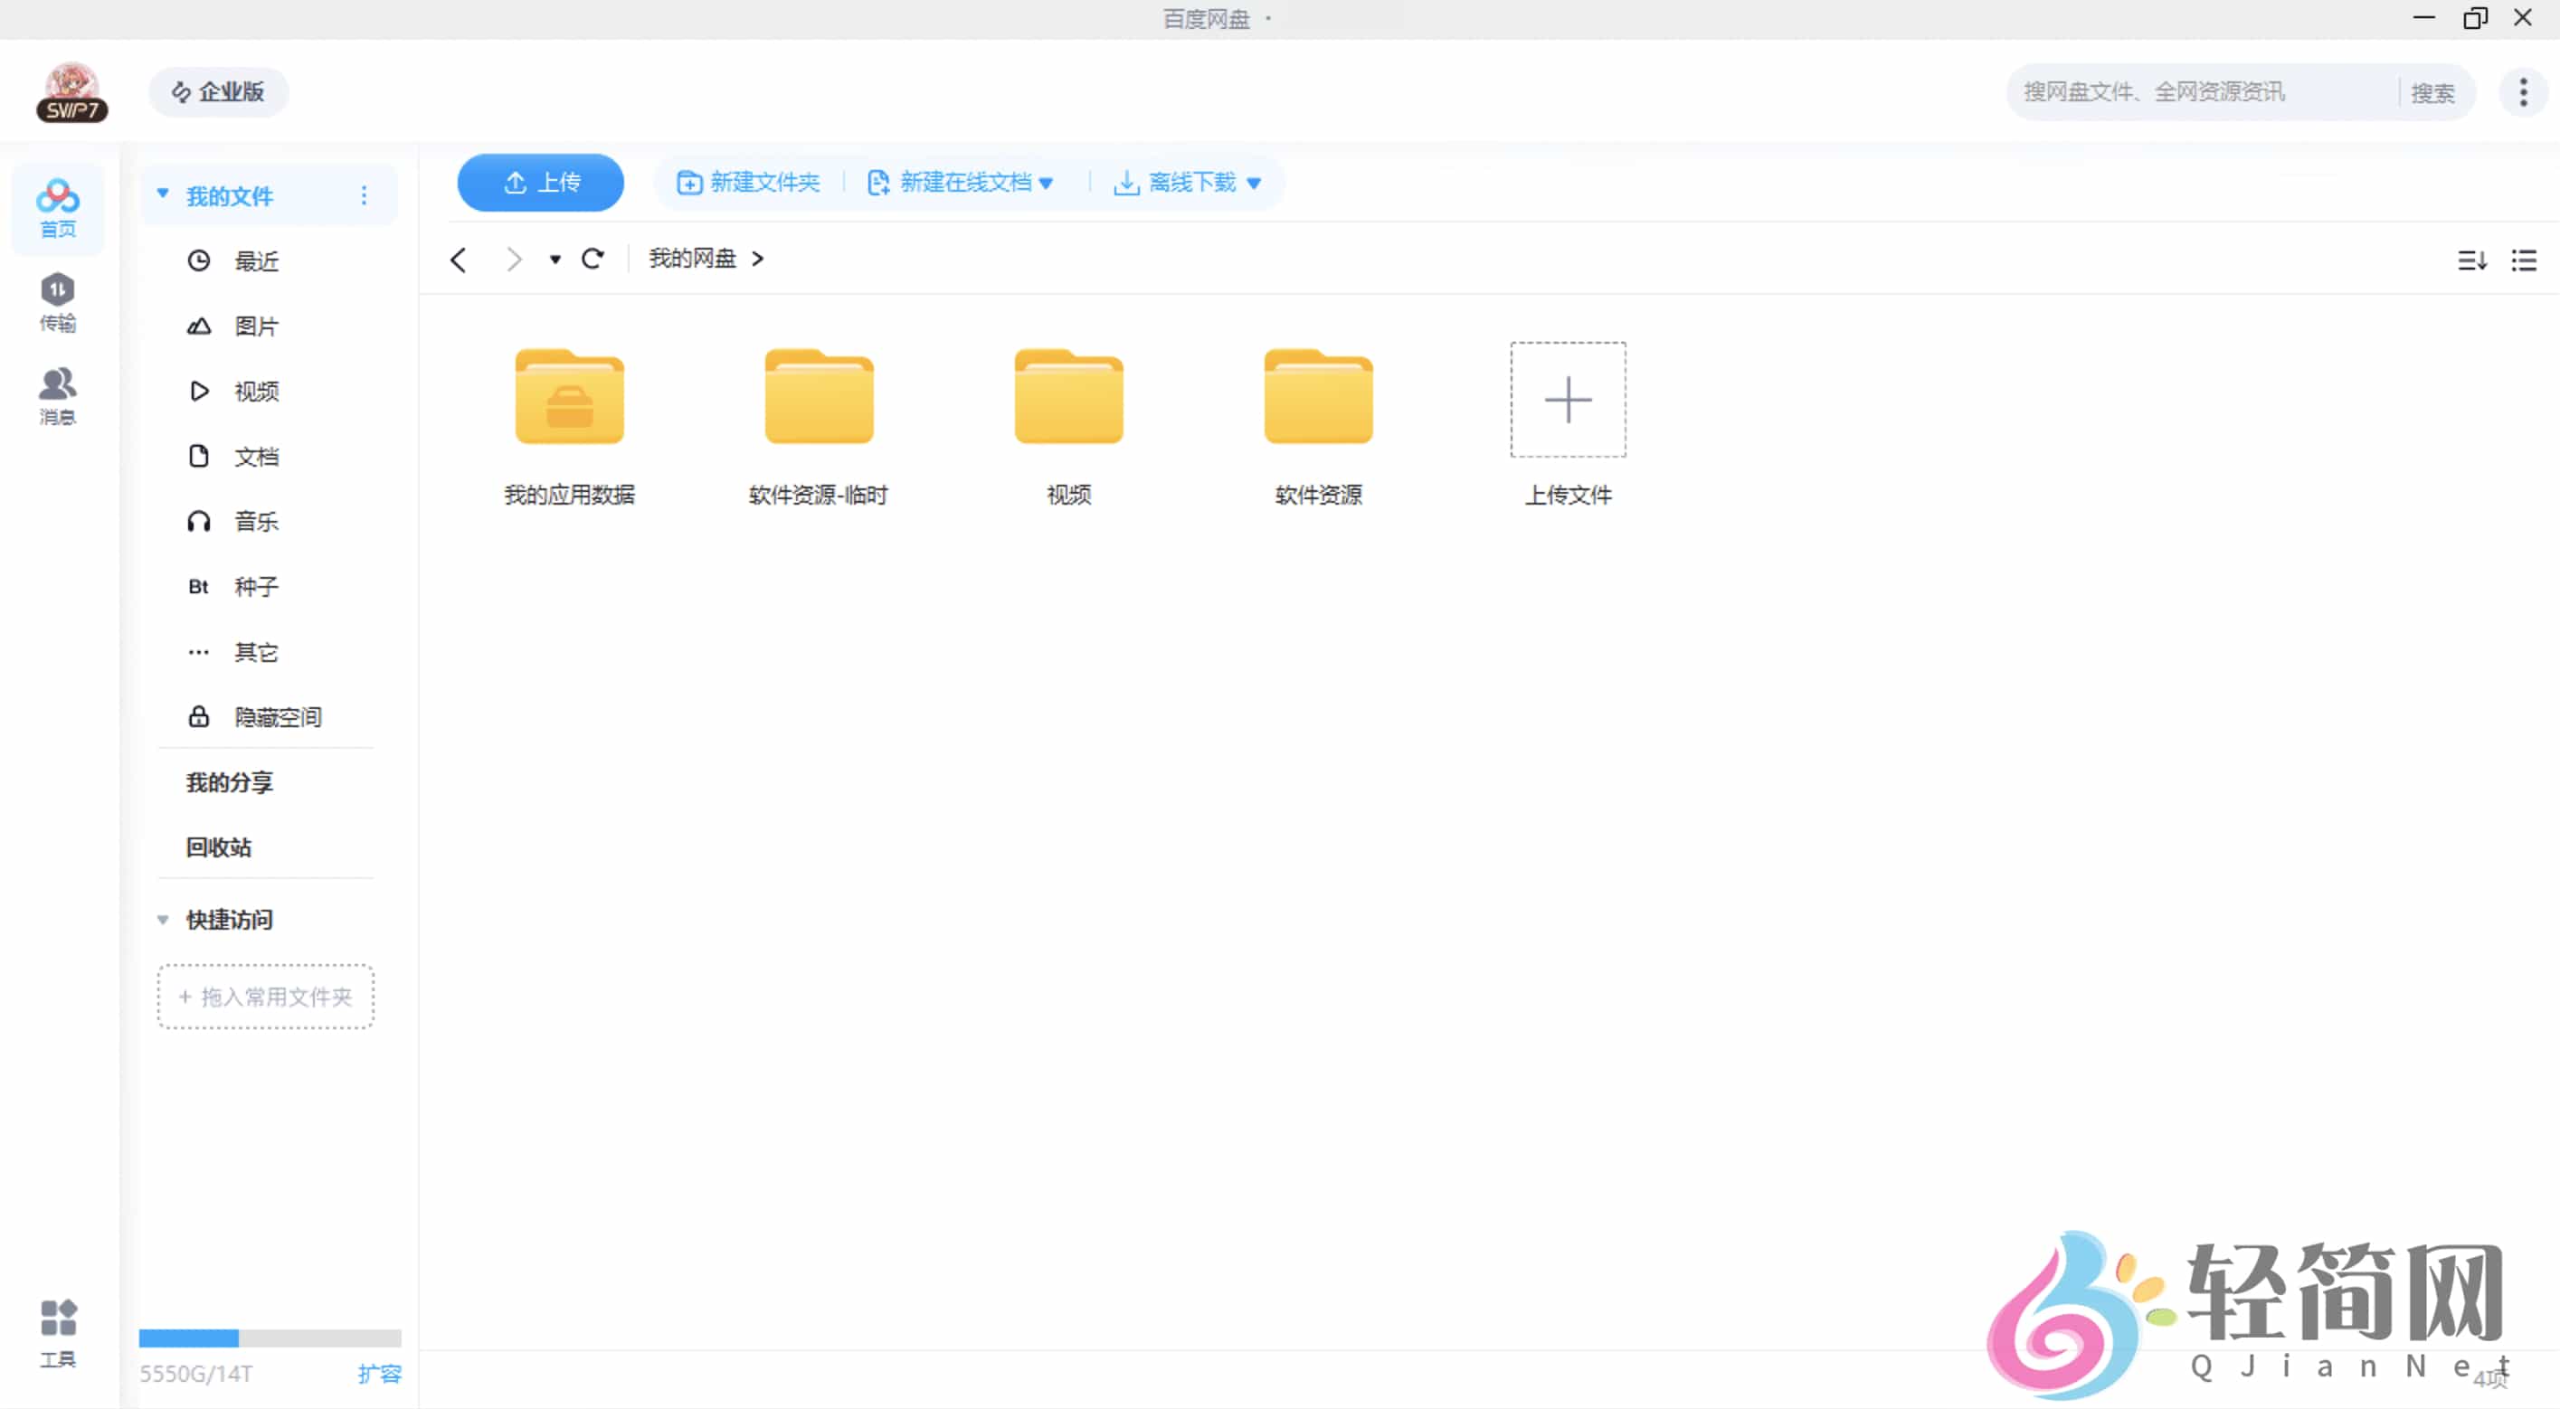Expand the 新建在线文档 dropdown
The width and height of the screenshot is (2560, 1409).
click(x=1048, y=183)
